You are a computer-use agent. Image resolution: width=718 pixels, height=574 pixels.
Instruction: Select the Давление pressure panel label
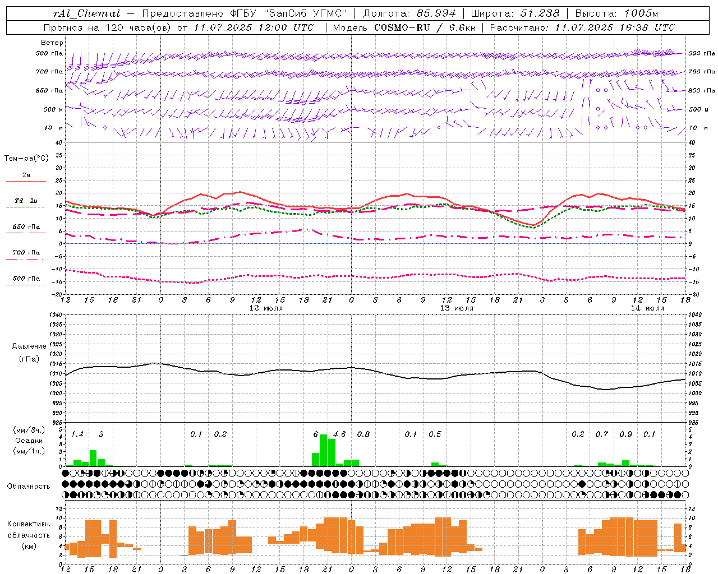click(x=29, y=346)
